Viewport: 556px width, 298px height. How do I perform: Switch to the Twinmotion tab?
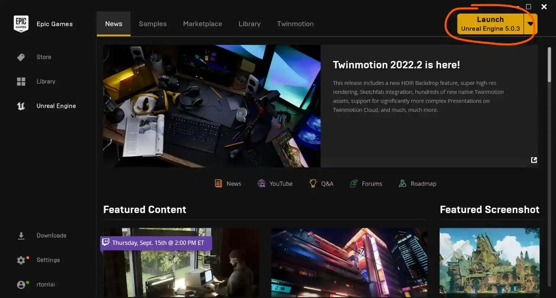[295, 24]
